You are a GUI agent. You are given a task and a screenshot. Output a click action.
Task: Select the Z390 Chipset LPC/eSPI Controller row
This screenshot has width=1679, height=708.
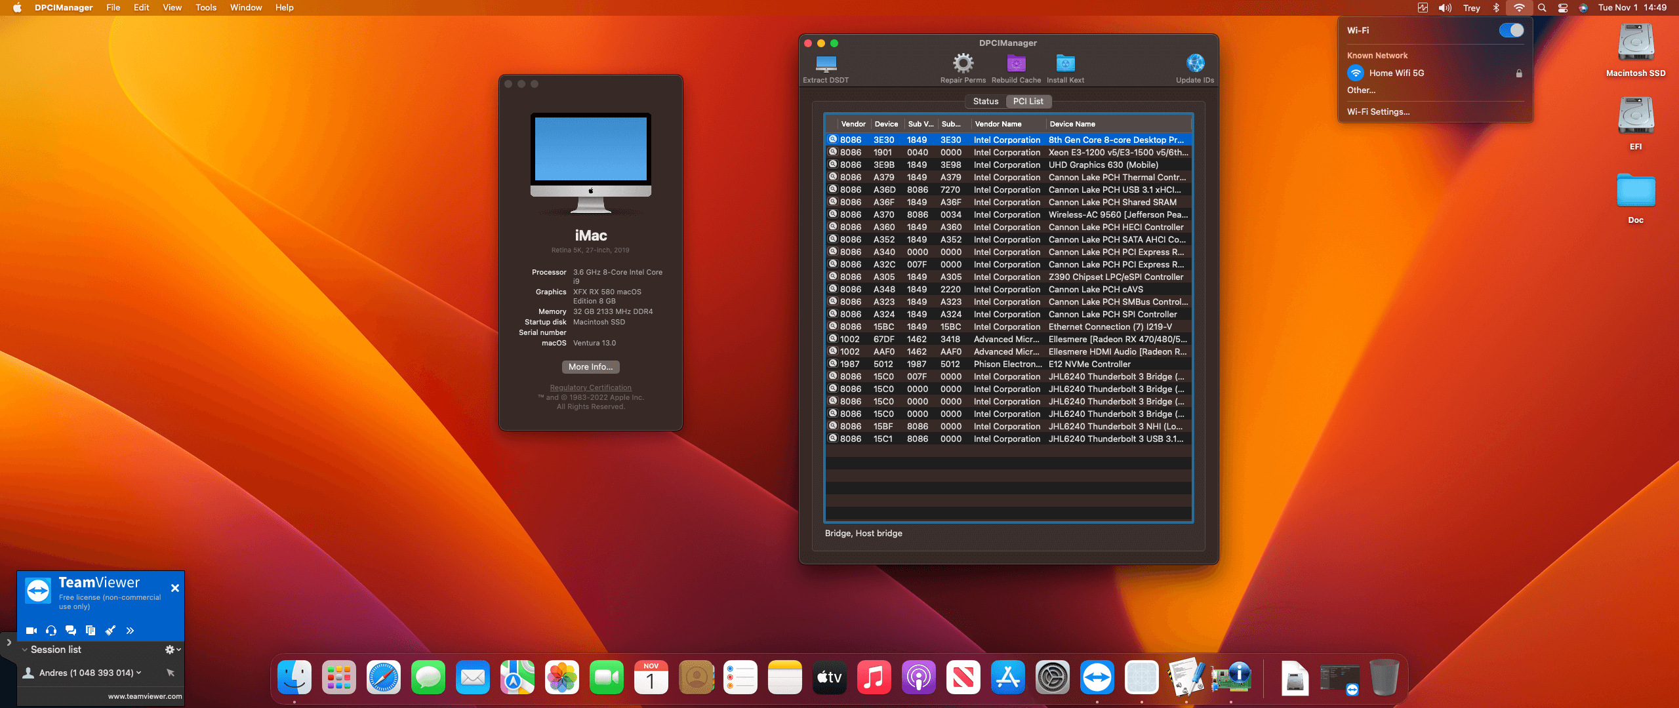tap(1009, 277)
